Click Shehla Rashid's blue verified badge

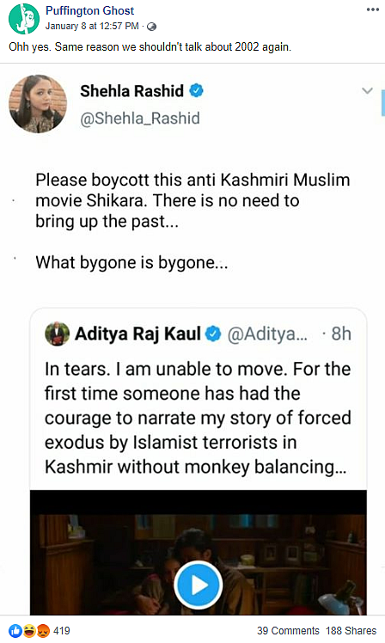tap(196, 90)
